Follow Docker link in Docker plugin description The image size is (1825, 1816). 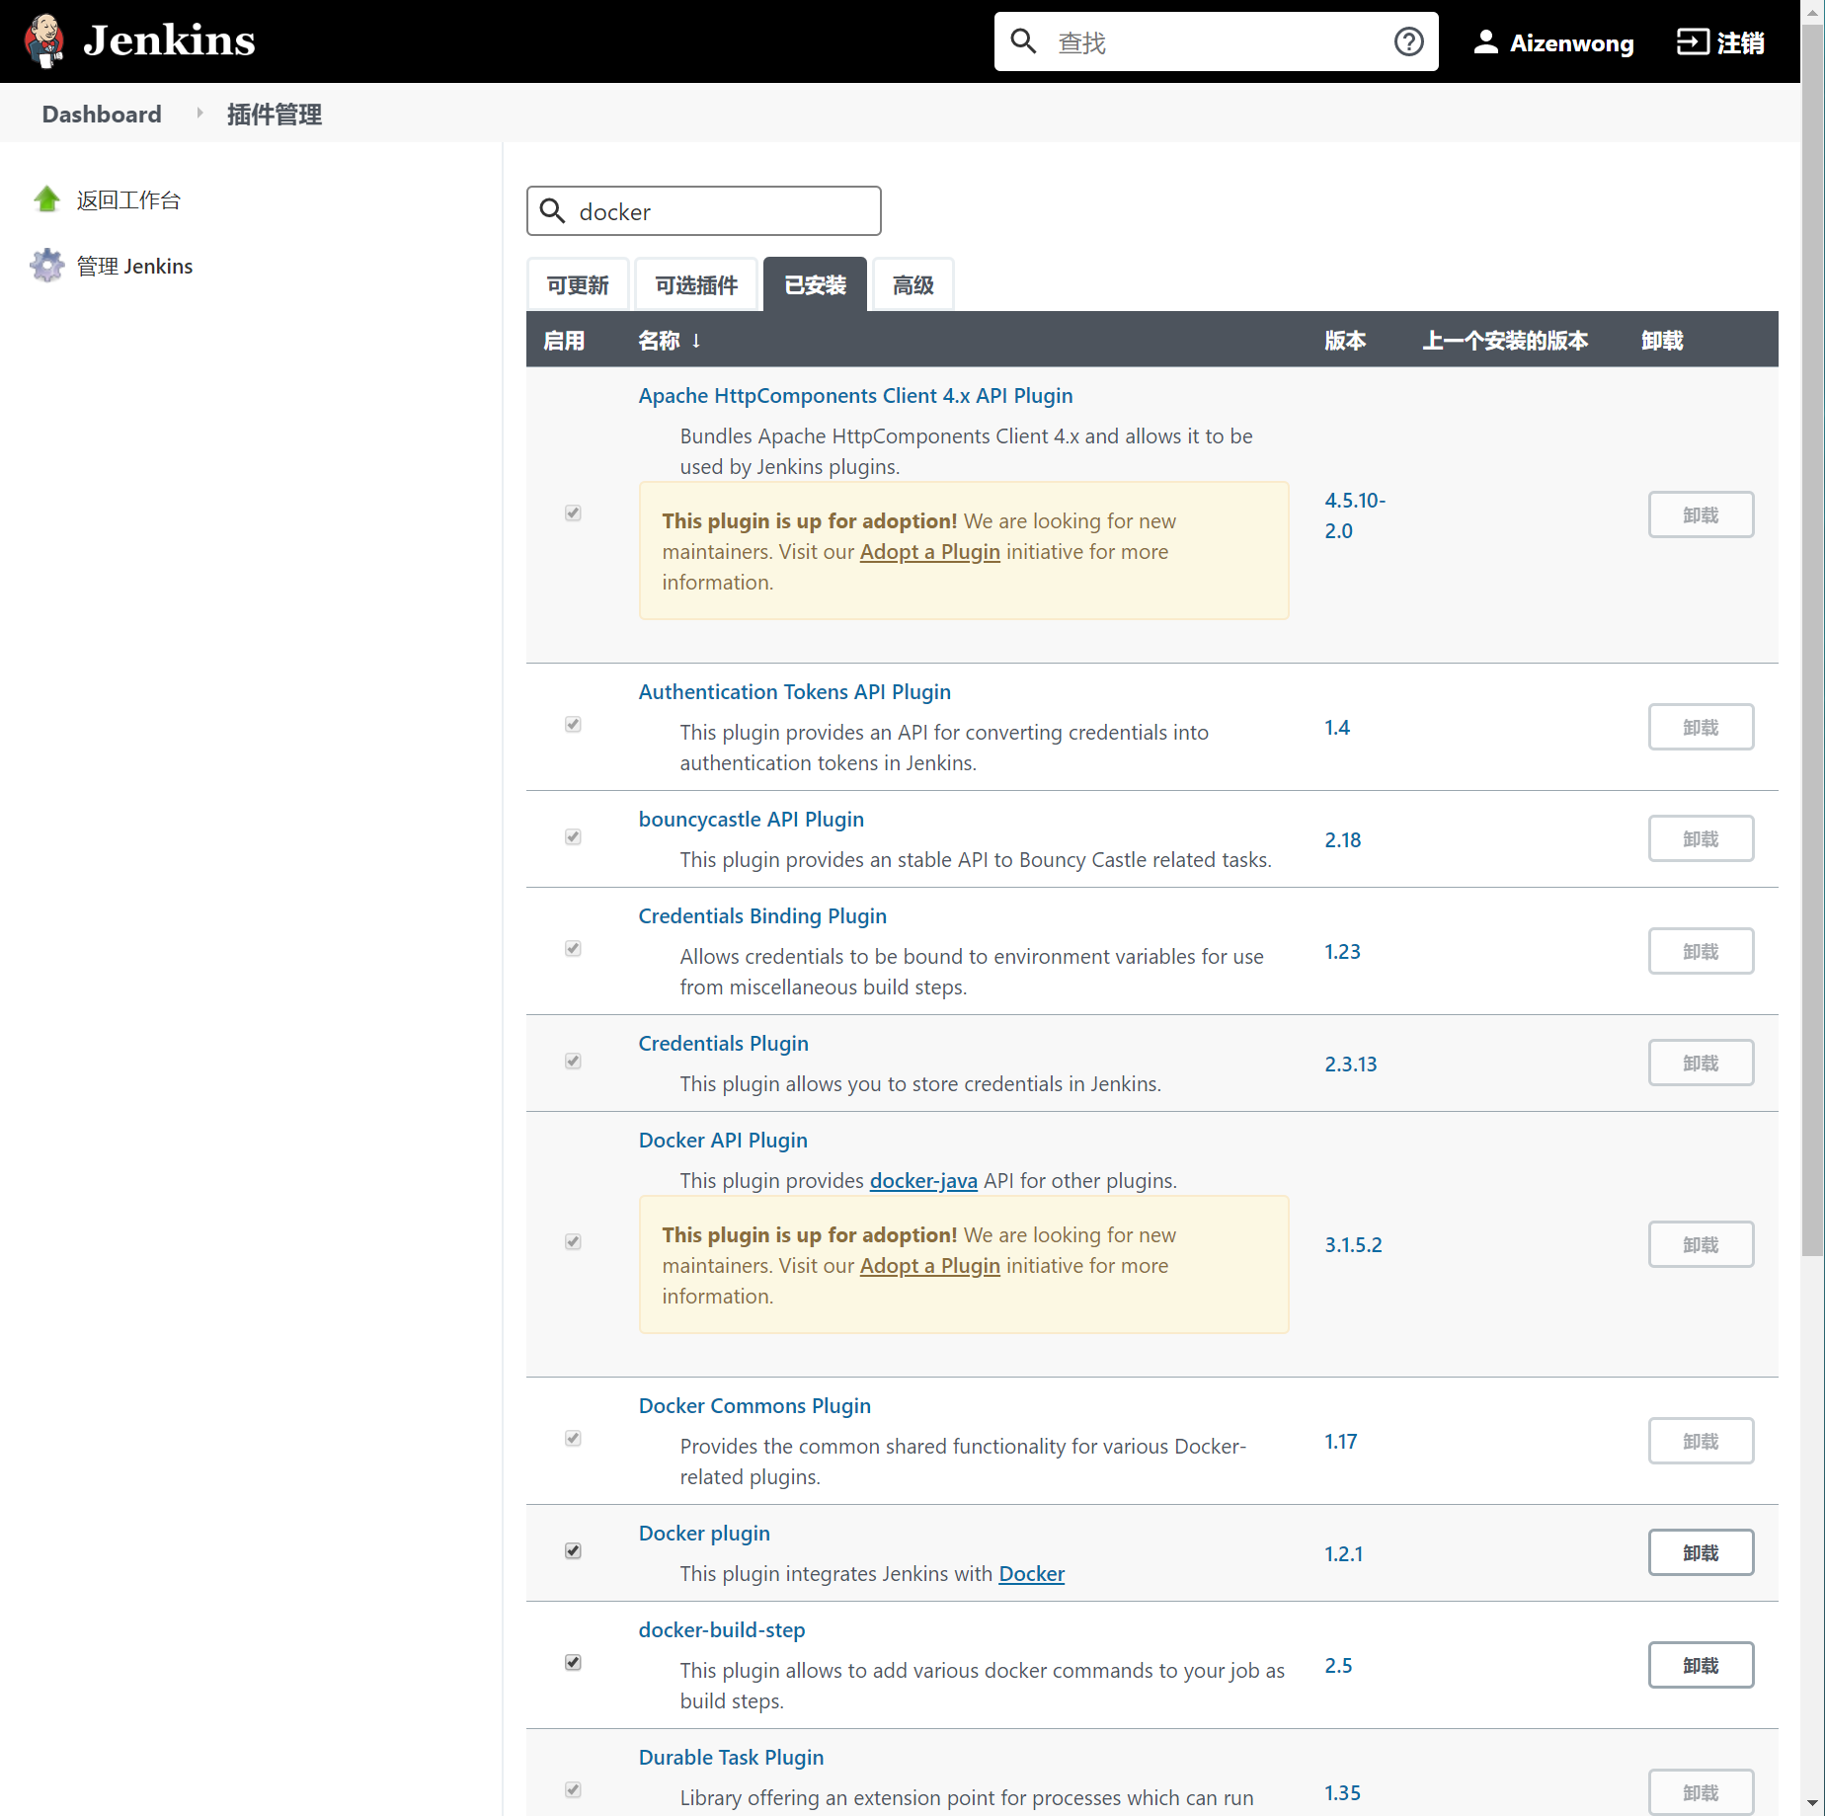[x=1031, y=1574]
